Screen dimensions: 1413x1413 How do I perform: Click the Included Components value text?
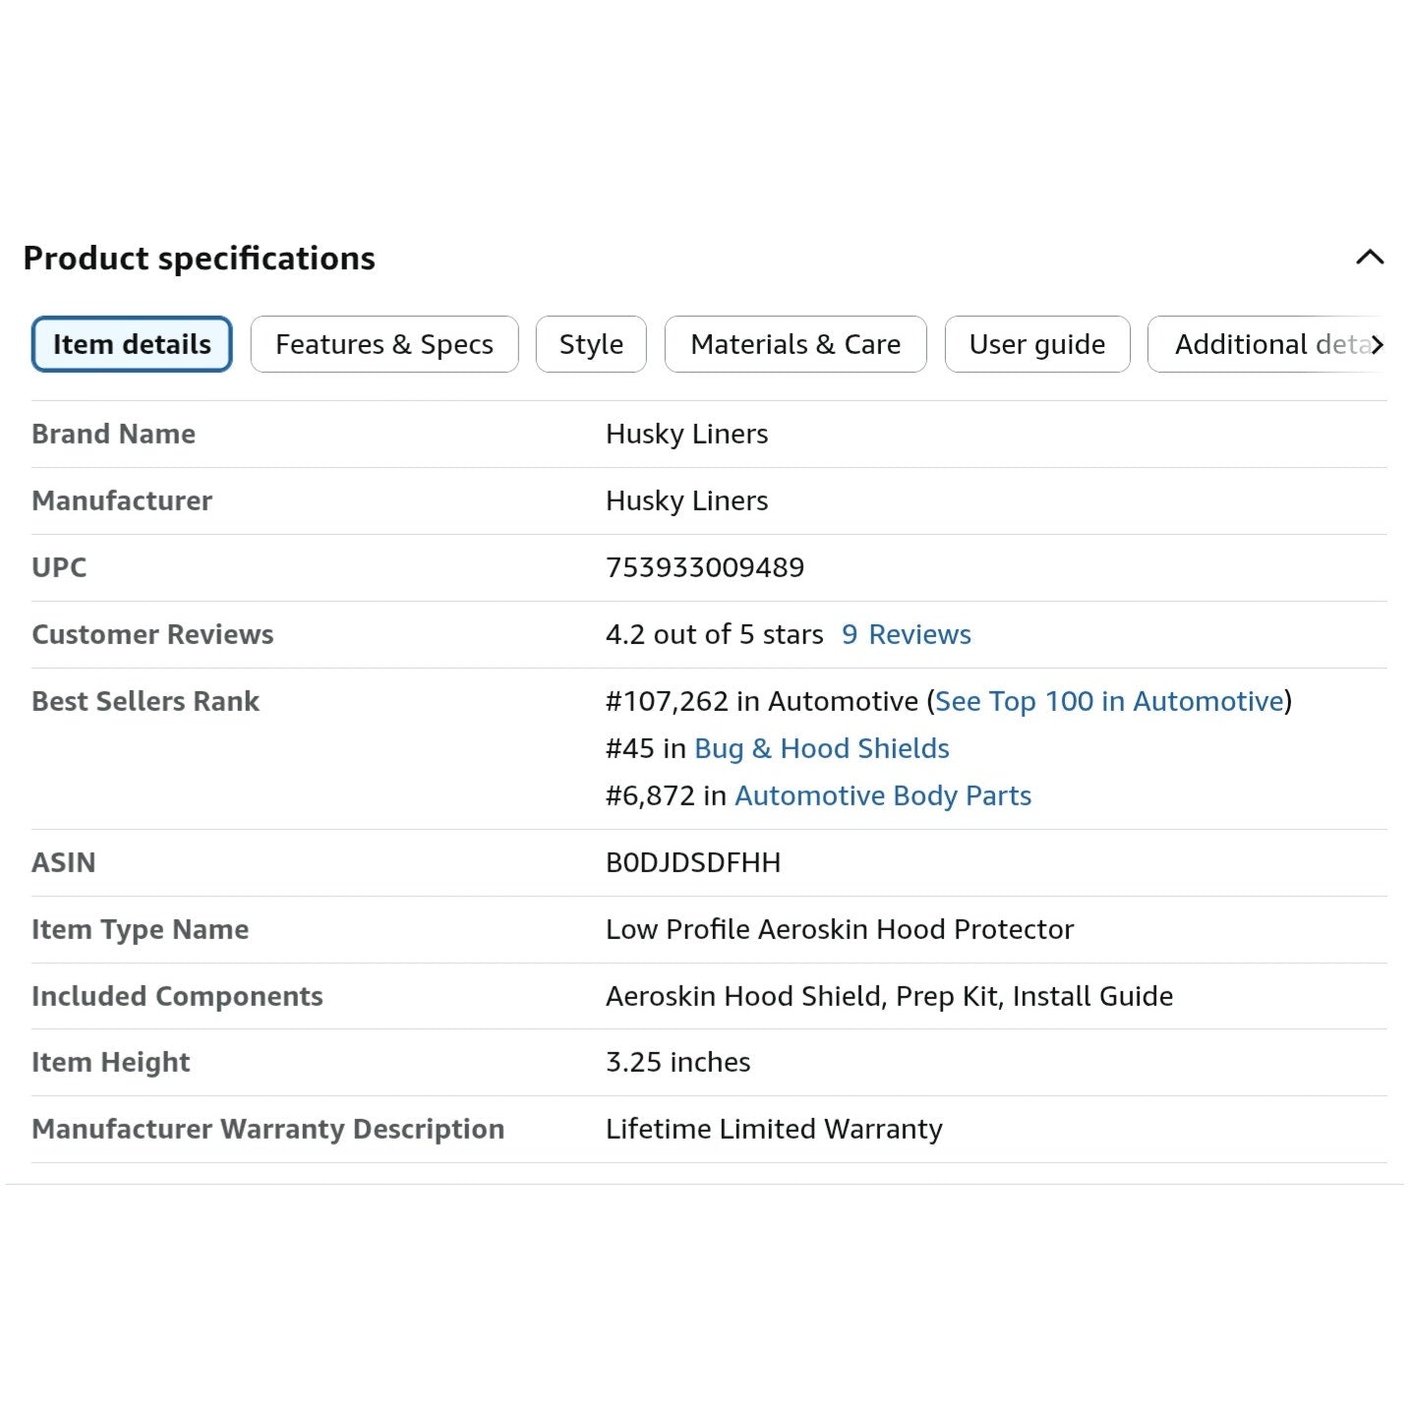point(889,996)
